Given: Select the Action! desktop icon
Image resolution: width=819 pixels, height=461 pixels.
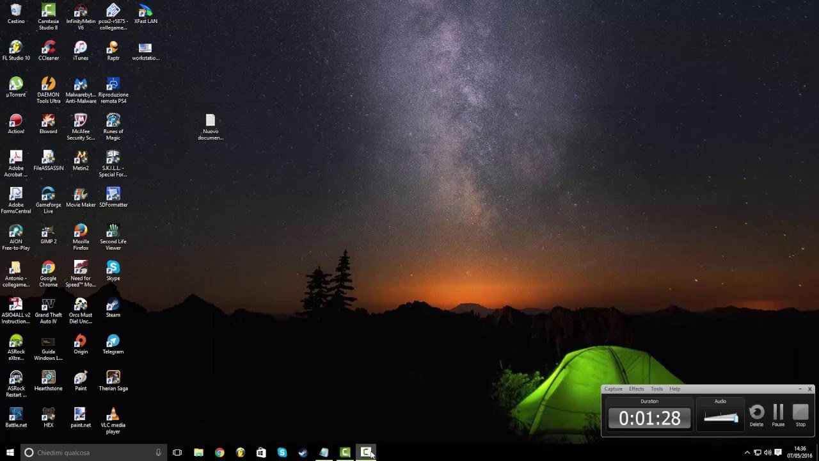Looking at the screenshot, I should click(16, 124).
